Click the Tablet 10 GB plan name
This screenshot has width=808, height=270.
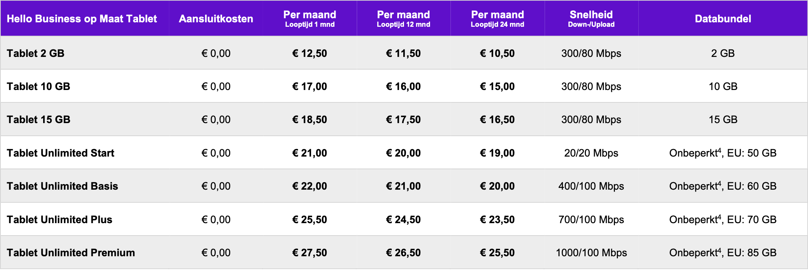pos(38,86)
